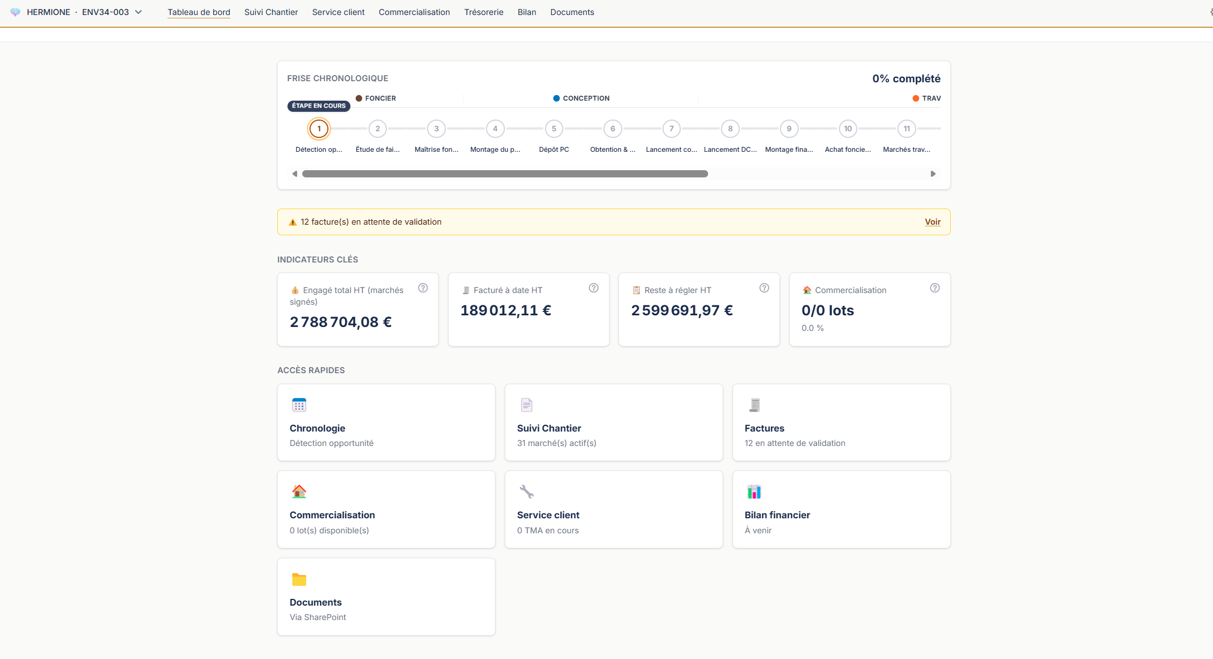Open the Bilan navigation item
The image size is (1213, 659).
click(527, 12)
